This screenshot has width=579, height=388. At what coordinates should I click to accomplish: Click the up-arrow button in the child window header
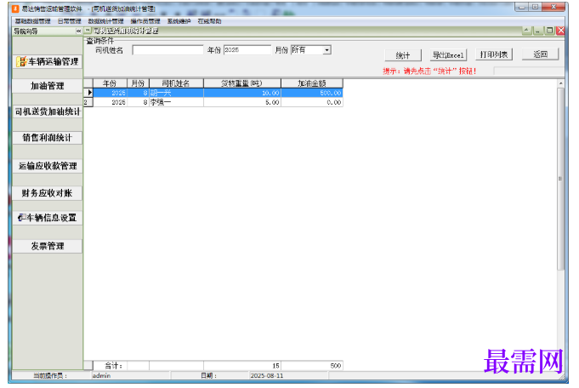pyautogui.click(x=526, y=31)
